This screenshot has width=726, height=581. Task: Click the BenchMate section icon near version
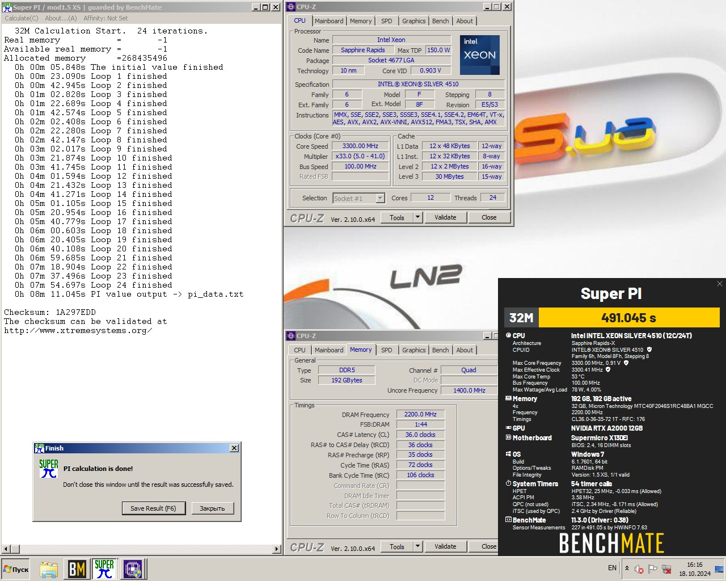point(508,519)
